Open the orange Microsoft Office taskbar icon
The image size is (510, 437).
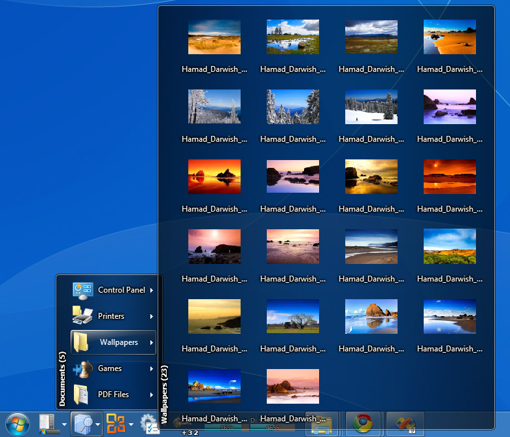click(116, 424)
